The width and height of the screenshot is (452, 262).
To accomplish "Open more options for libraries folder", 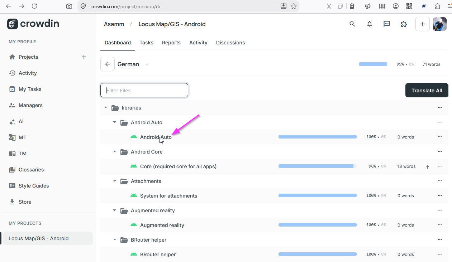I will click(x=440, y=107).
